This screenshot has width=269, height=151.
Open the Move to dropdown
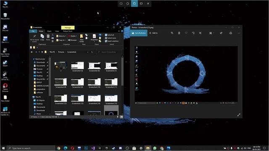61,36
